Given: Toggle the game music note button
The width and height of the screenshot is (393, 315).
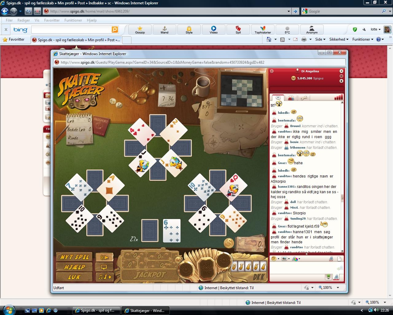Looking at the screenshot, I should [x=104, y=277].
